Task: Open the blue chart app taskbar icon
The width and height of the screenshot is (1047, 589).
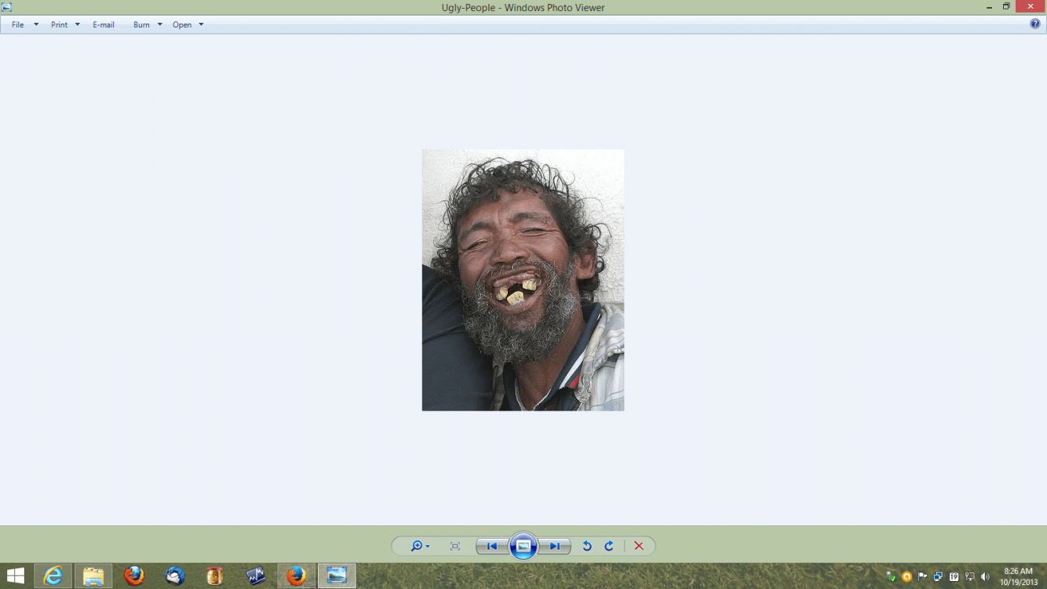Action: (x=256, y=576)
